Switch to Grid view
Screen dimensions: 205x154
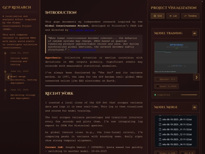coord(158,16)
